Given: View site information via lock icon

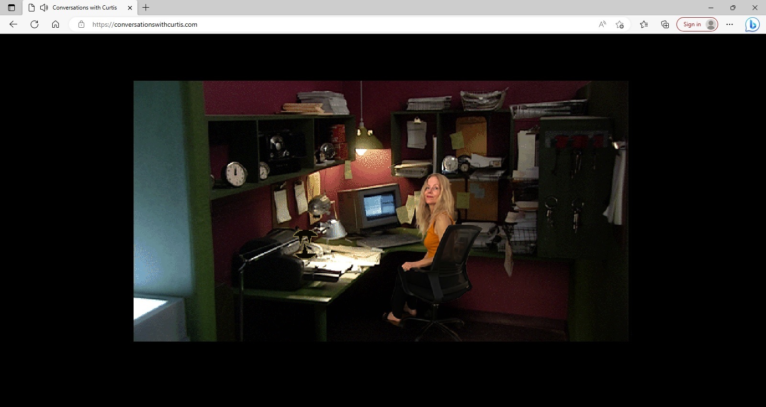Looking at the screenshot, I should pyautogui.click(x=81, y=24).
